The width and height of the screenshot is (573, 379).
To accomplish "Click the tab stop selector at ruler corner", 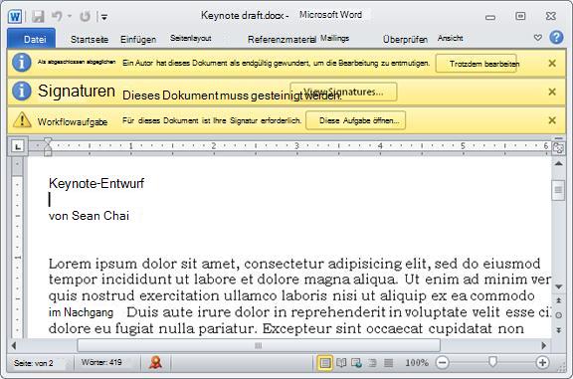I will (x=18, y=146).
